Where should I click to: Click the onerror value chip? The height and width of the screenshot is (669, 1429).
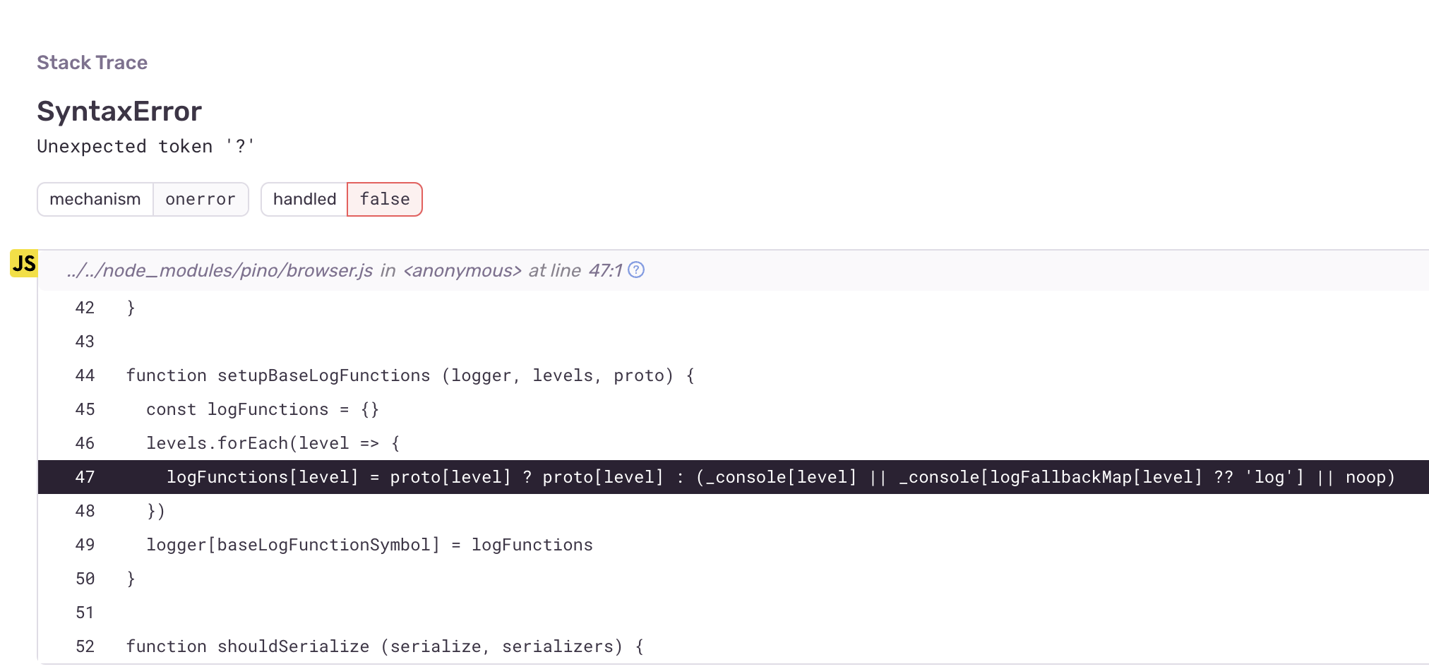point(201,199)
